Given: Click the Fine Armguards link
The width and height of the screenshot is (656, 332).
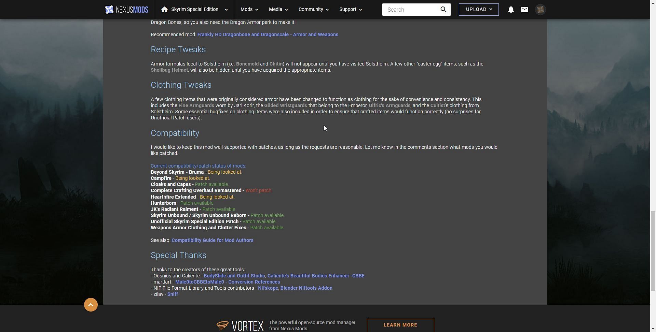Looking at the screenshot, I should point(196,105).
